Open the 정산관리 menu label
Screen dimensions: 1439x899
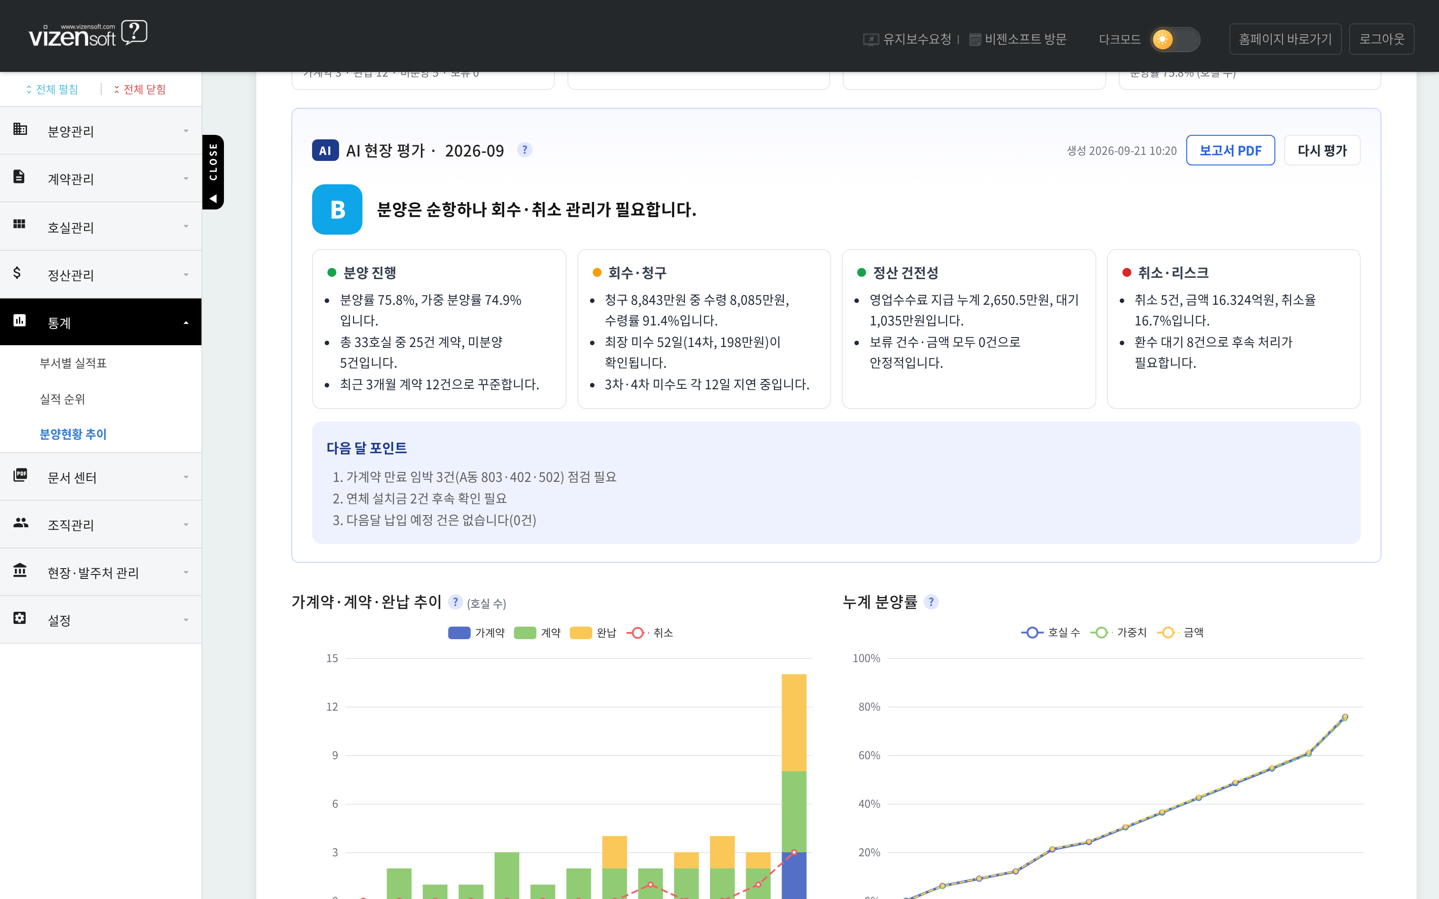click(71, 275)
